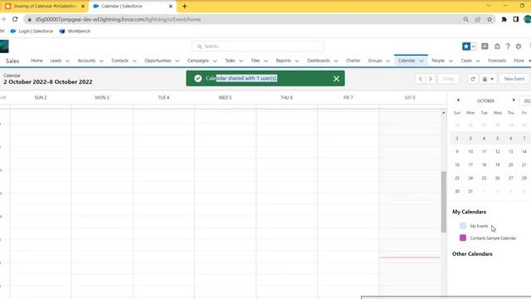Image resolution: width=531 pixels, height=299 pixels.
Task: Select October 19 in mini calendar
Action: (x=498, y=164)
